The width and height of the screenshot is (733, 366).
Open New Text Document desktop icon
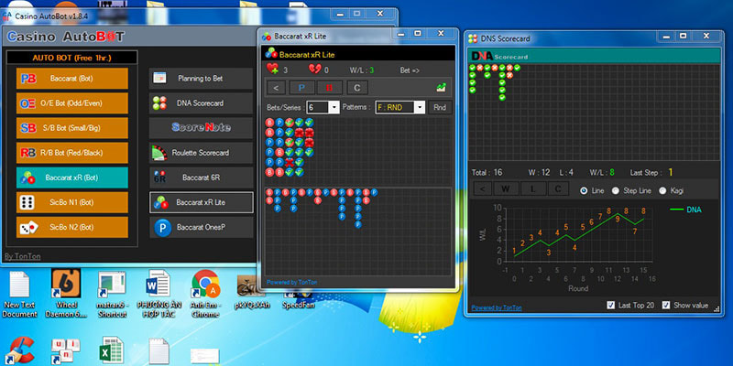click(19, 295)
